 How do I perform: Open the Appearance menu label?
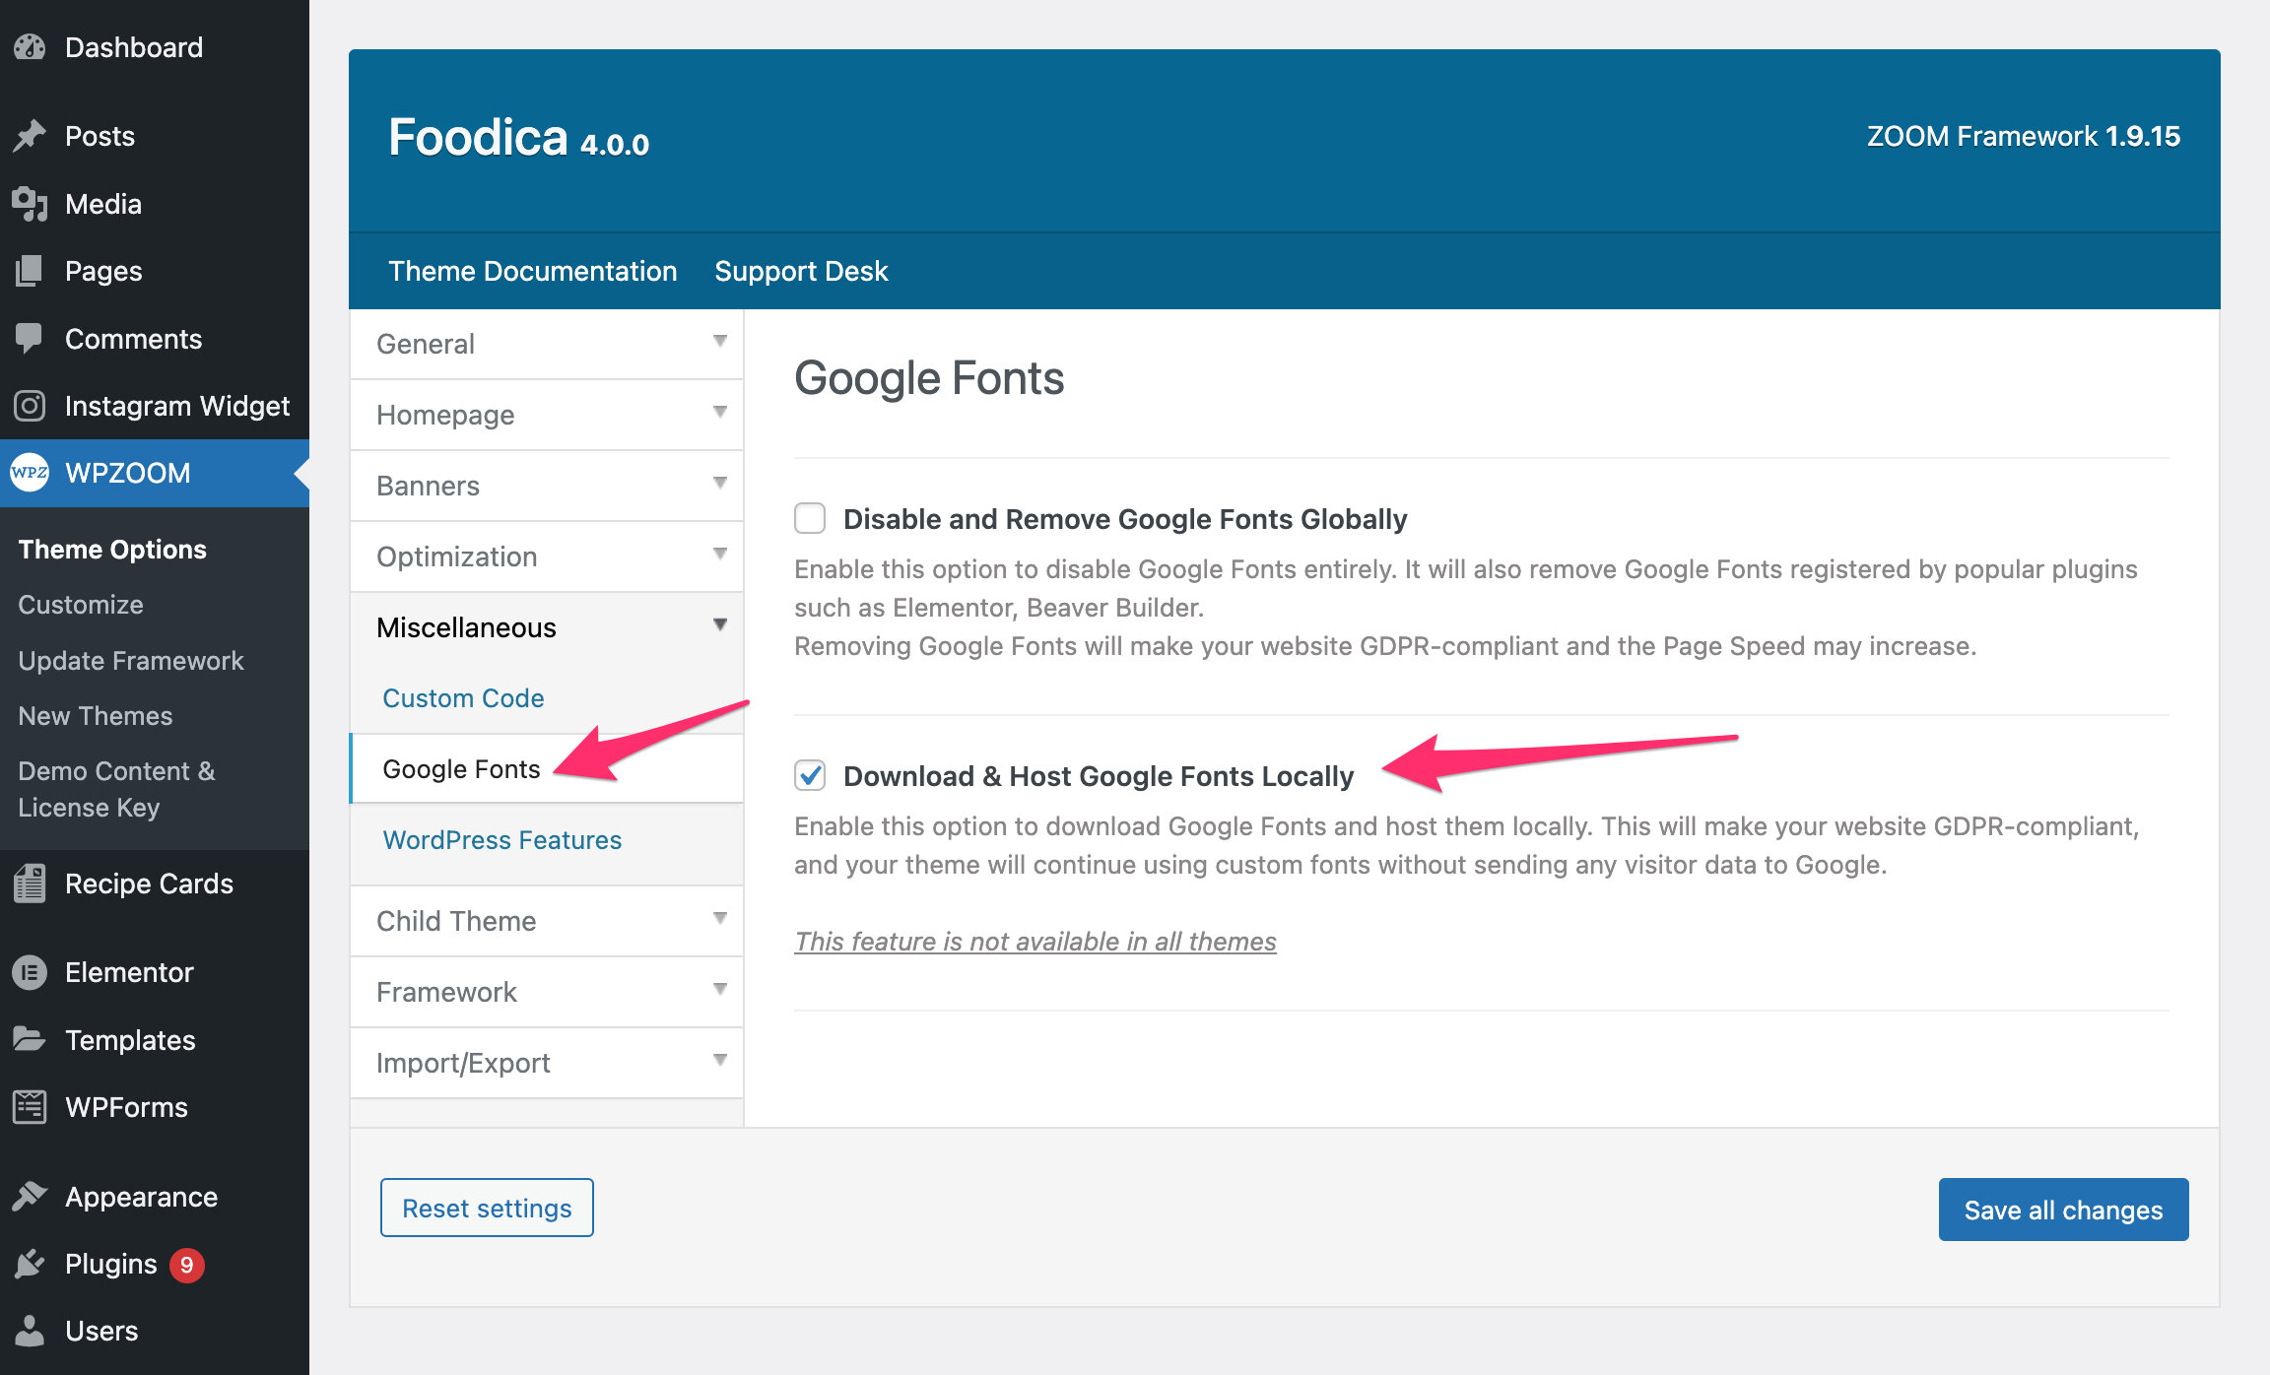141,1197
